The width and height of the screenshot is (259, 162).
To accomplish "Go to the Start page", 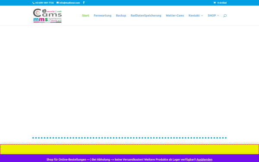I will click(x=85, y=16).
